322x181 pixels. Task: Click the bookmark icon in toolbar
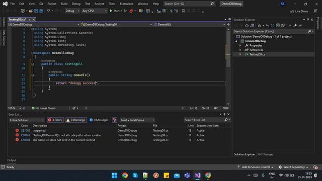point(183,11)
